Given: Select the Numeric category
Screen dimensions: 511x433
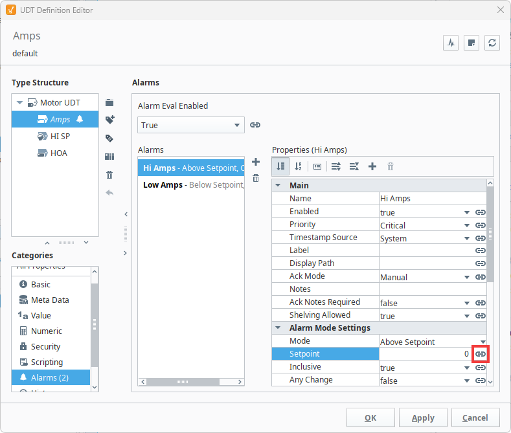Looking at the screenshot, I should pyautogui.click(x=51, y=331).
